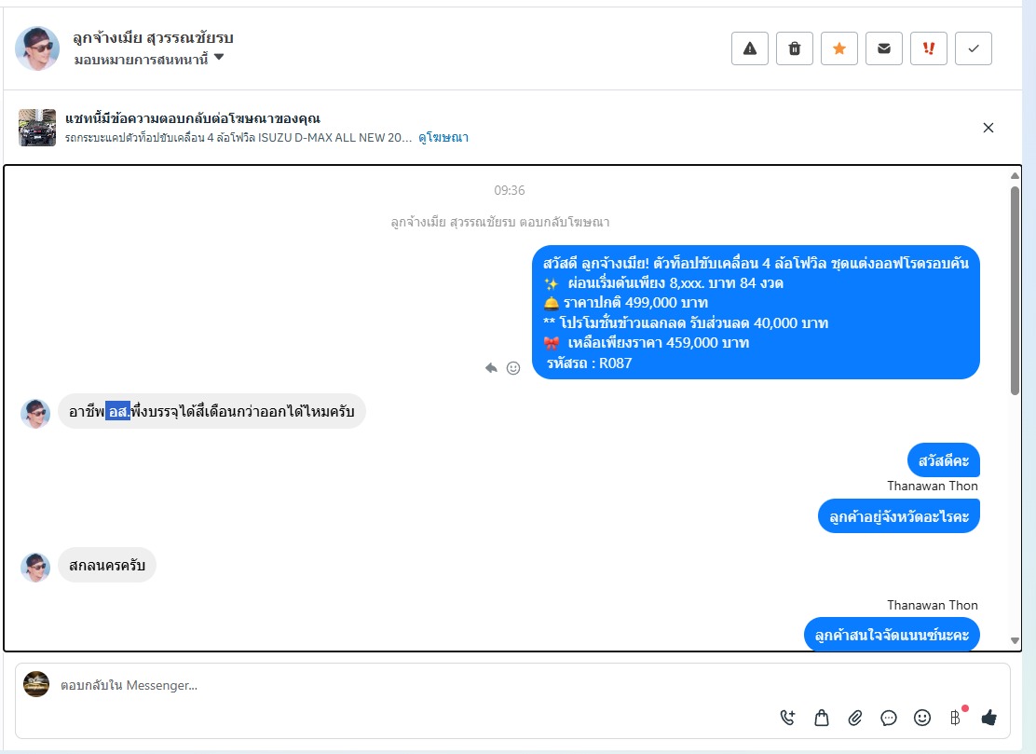This screenshot has width=1036, height=754.
Task: Star this conversation for follow-up
Action: coord(839,48)
